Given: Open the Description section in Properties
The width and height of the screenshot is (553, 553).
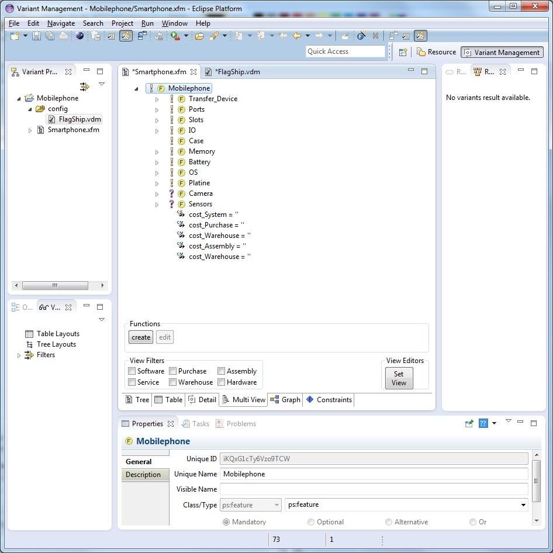Looking at the screenshot, I should (143, 474).
